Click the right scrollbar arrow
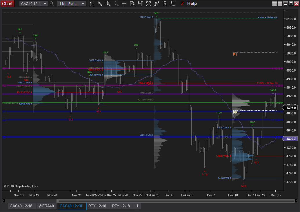Screen dimensions: 300x212 [296, 200]
